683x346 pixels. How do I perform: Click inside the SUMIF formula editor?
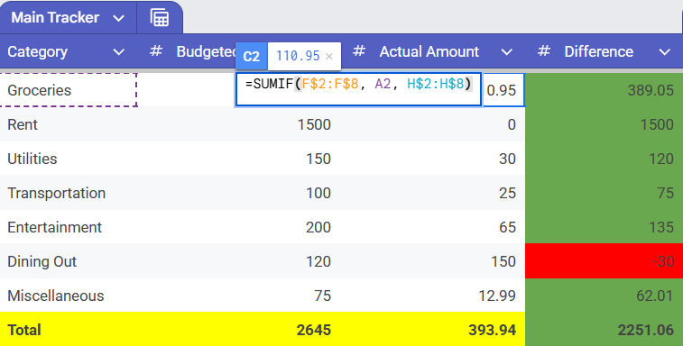tap(358, 90)
